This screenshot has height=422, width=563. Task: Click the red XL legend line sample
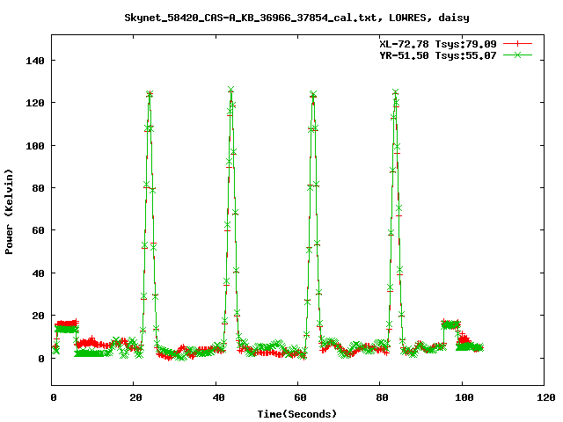(x=517, y=44)
